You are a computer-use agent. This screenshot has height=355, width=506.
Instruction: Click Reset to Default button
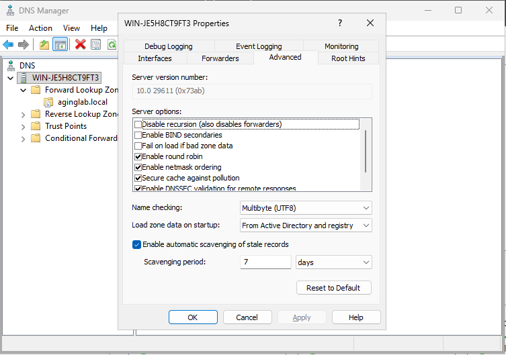(334, 288)
